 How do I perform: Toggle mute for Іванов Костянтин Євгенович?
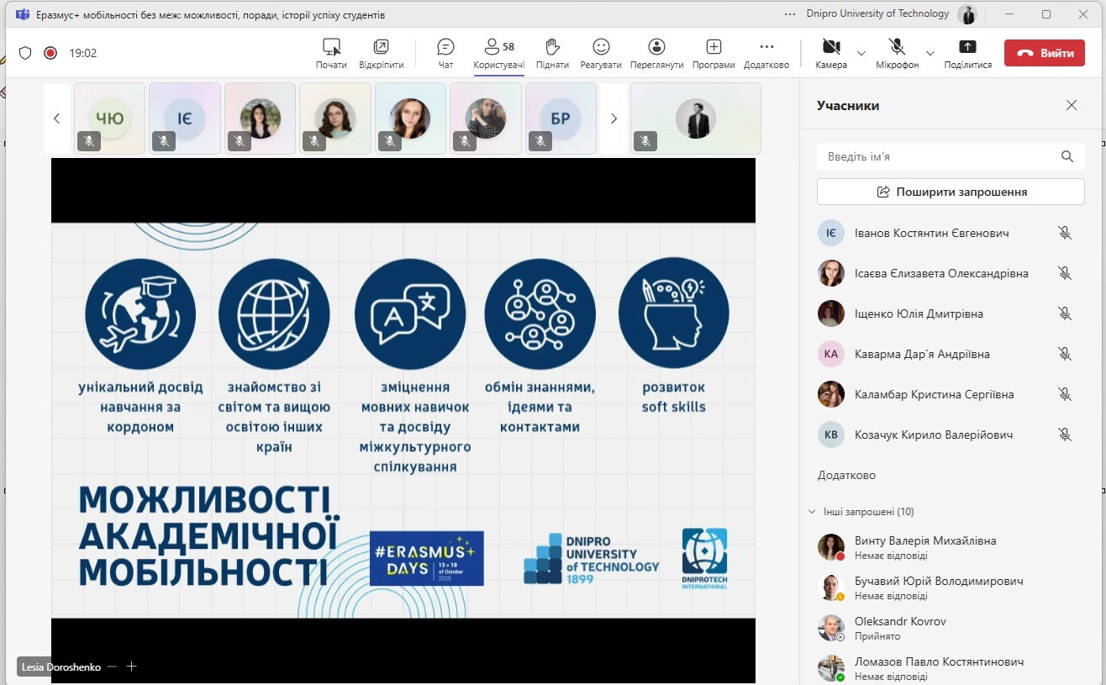(1065, 233)
